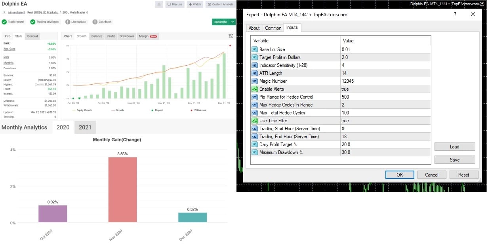Screen dimensions: 488x245
Task: Click the Magic Number integer icon
Action: coord(255,81)
